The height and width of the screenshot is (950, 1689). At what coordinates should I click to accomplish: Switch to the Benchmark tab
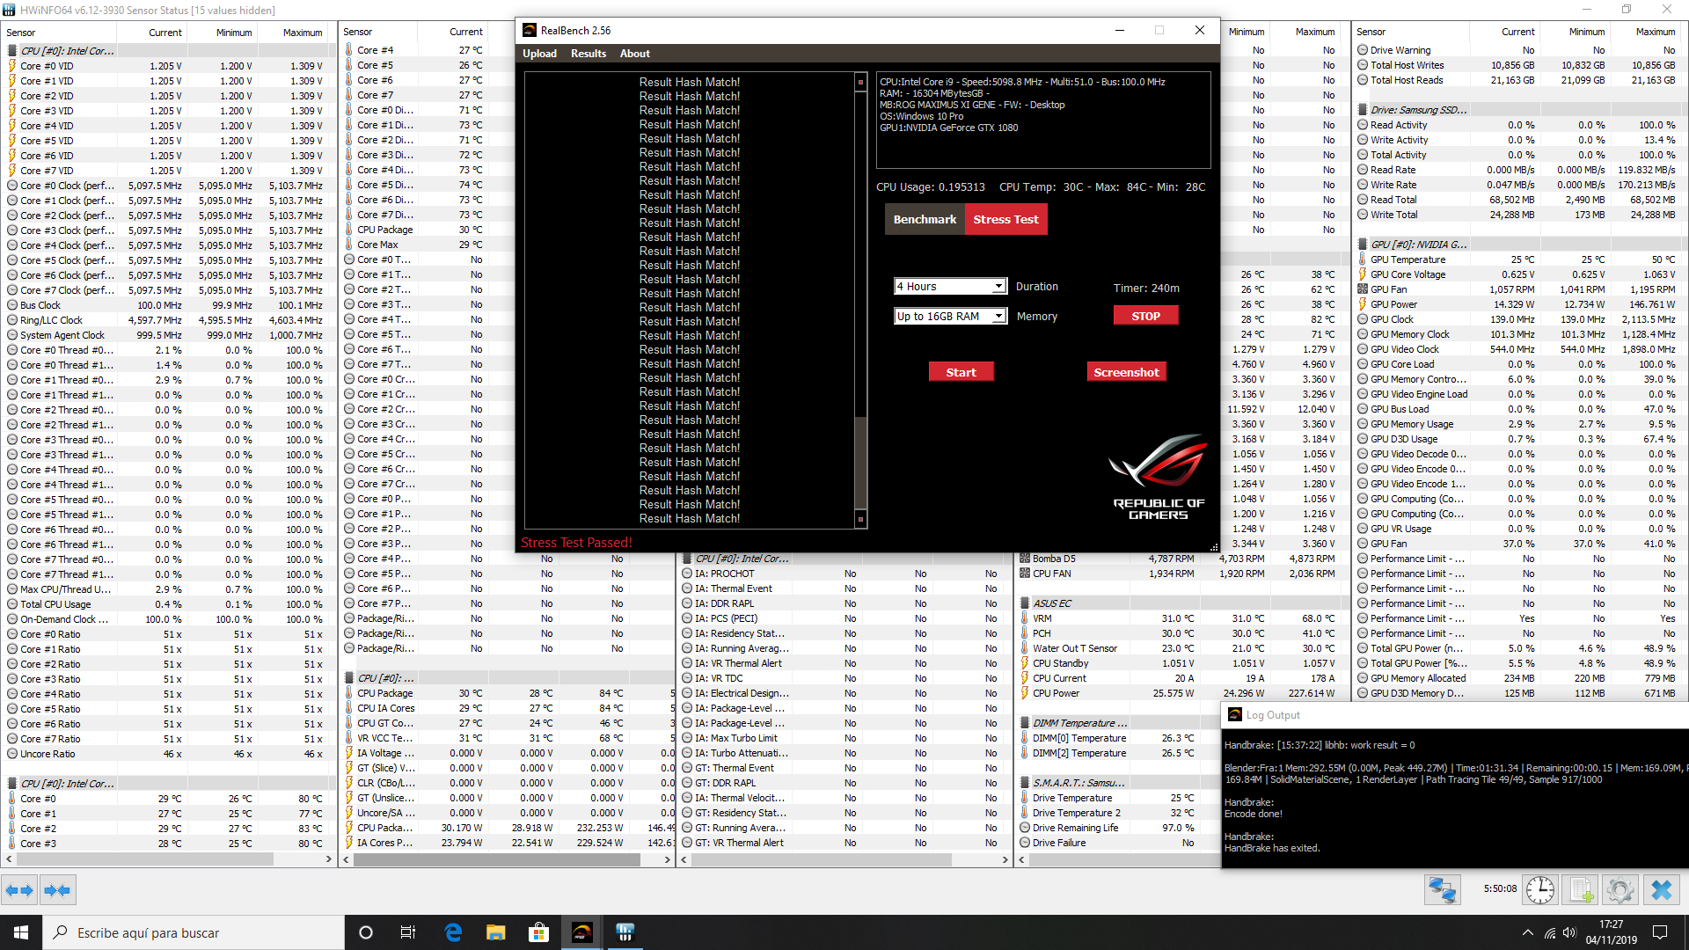click(925, 220)
